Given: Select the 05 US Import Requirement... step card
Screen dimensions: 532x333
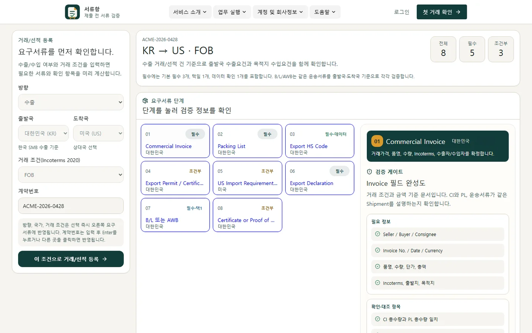Looking at the screenshot, I should (x=247, y=178).
